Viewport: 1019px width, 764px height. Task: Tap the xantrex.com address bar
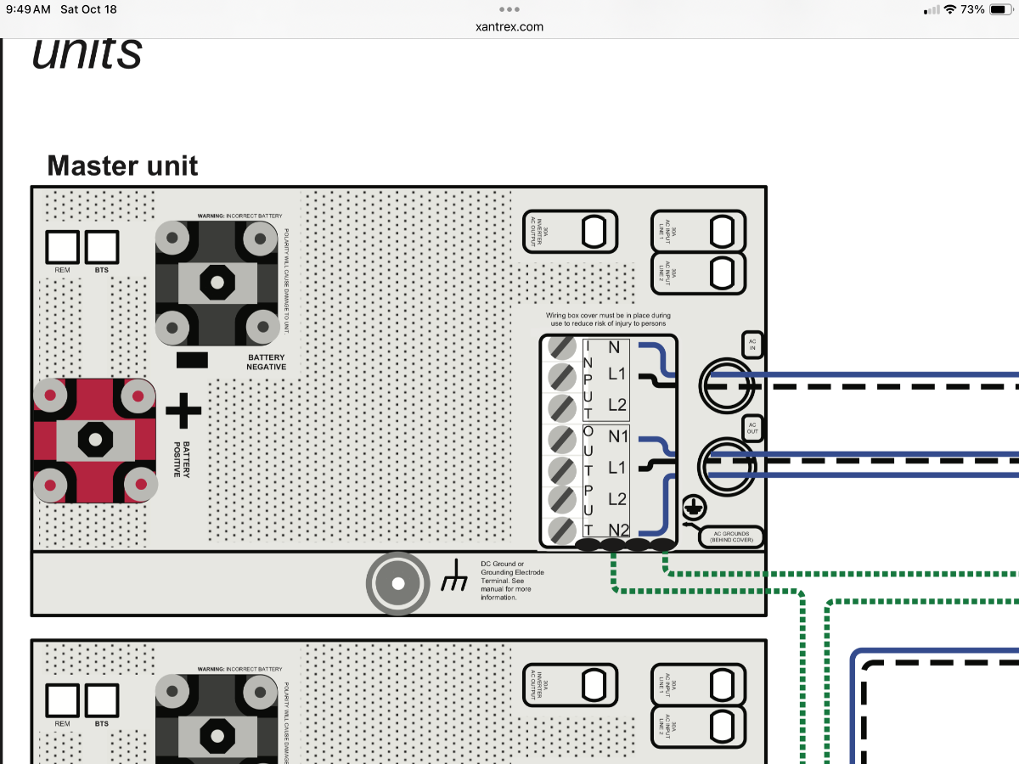509,27
